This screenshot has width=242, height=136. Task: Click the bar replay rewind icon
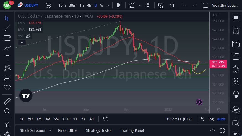(172, 5)
